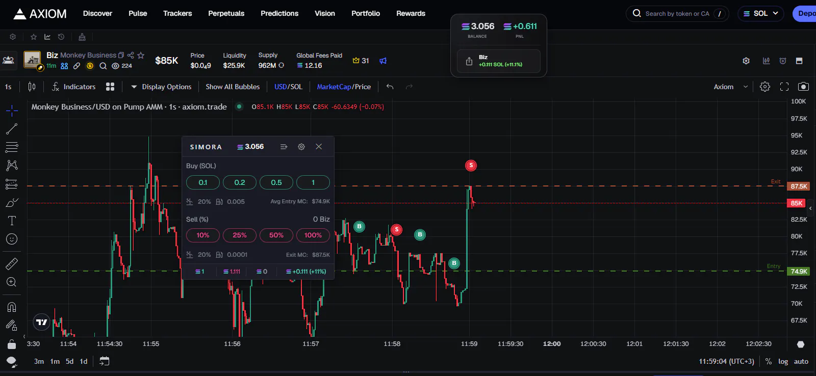Select the pattern drawing tool
Screen dimensions: 816x376
point(12,166)
